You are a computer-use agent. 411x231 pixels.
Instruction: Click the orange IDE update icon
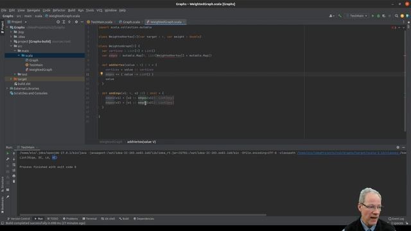(402, 16)
